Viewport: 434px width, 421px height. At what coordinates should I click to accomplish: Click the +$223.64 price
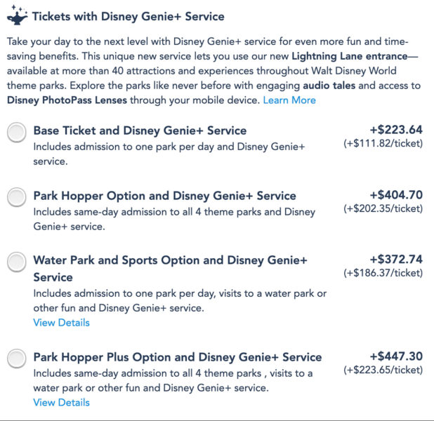point(396,130)
